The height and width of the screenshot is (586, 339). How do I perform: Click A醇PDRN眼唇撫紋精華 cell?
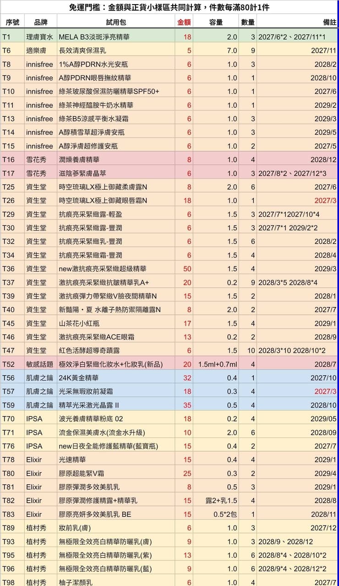(116, 78)
